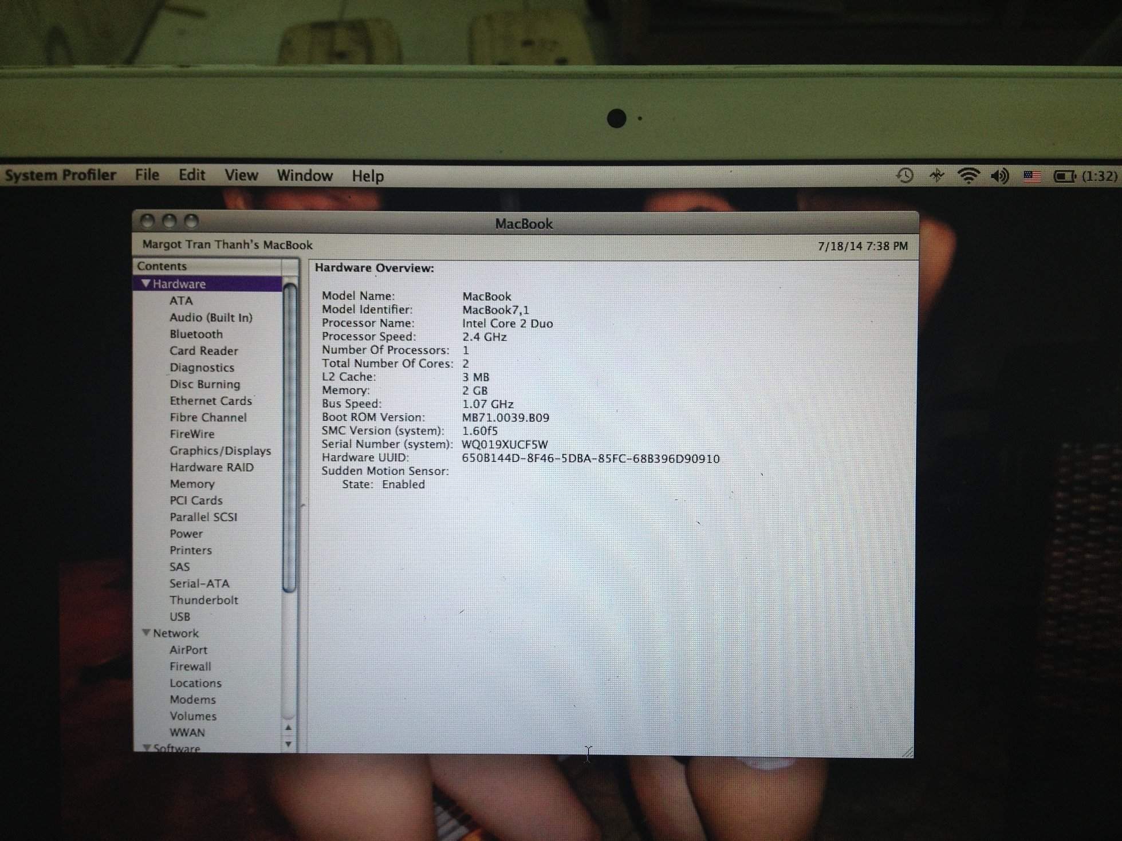Select WWAN under Network

click(x=187, y=733)
